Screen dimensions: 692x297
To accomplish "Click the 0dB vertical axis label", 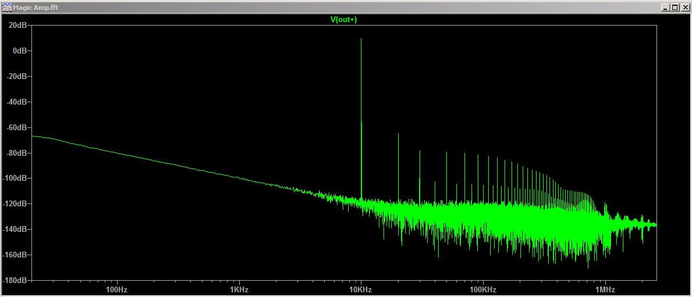I will click(19, 51).
